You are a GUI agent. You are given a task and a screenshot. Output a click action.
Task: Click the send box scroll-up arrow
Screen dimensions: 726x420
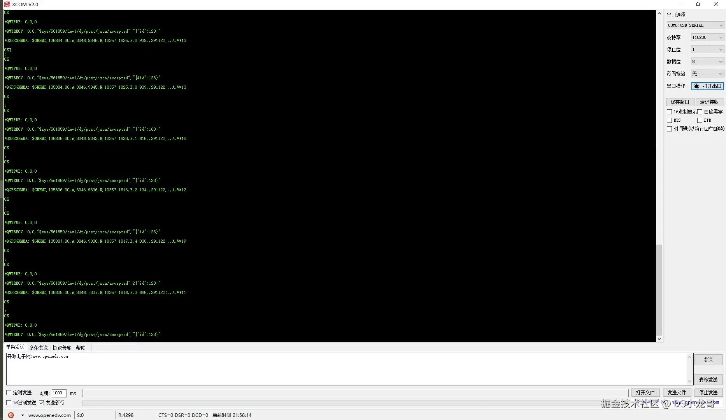690,357
